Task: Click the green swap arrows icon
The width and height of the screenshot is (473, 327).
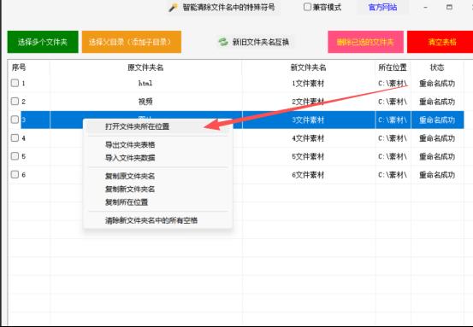Action: click(x=223, y=42)
